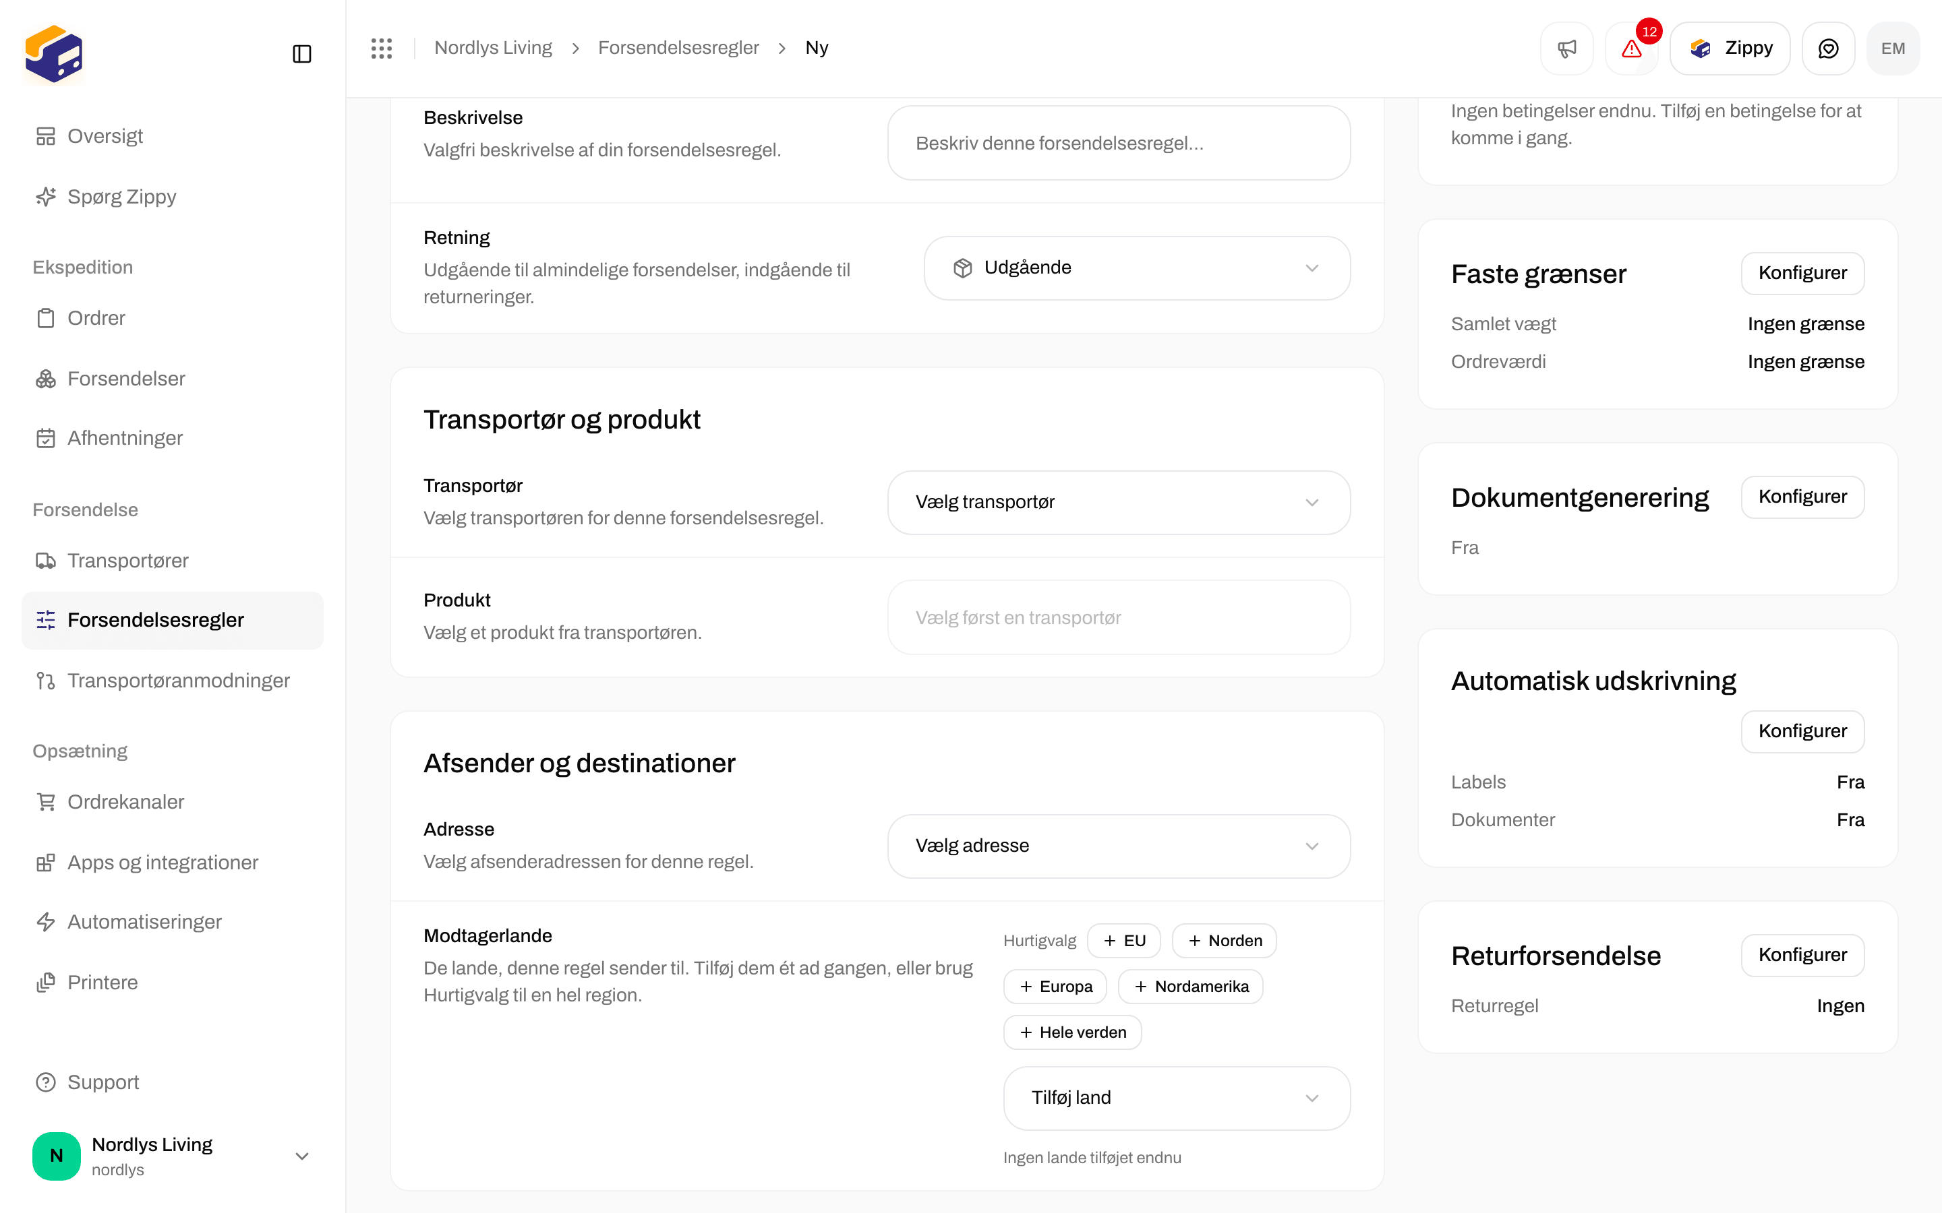Open announcements megaphone icon

point(1566,48)
